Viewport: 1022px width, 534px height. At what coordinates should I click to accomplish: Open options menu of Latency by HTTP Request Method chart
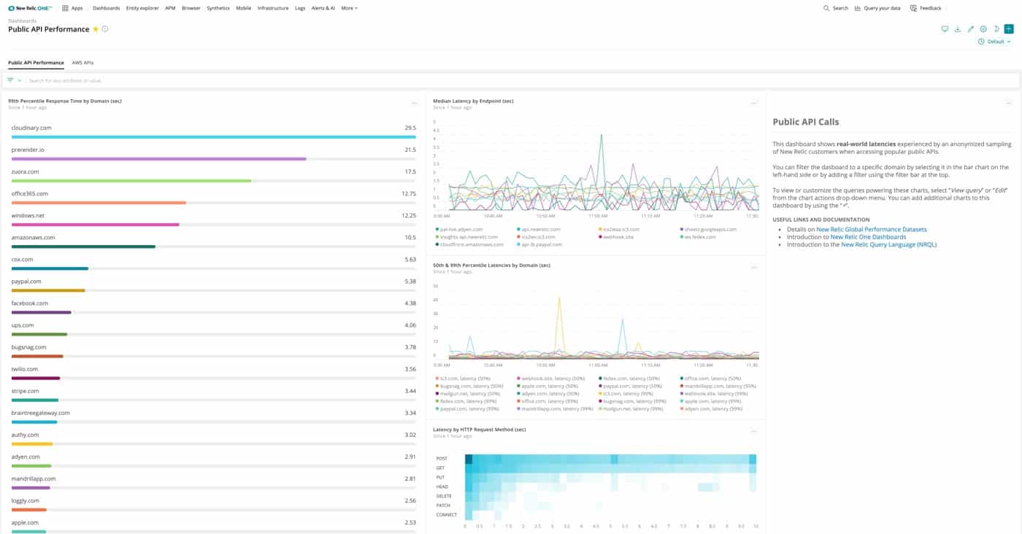click(x=754, y=432)
